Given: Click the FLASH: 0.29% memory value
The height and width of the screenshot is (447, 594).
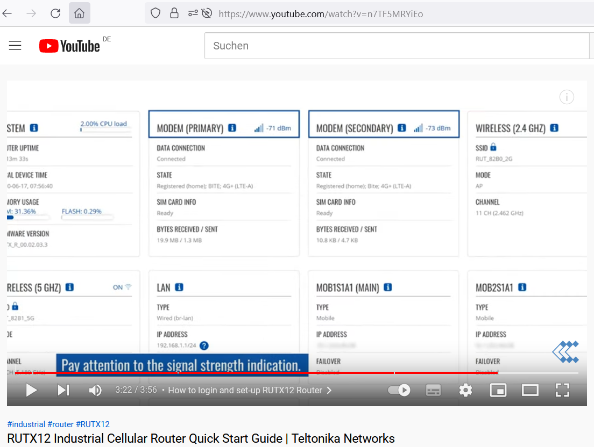Looking at the screenshot, I should pyautogui.click(x=81, y=211).
